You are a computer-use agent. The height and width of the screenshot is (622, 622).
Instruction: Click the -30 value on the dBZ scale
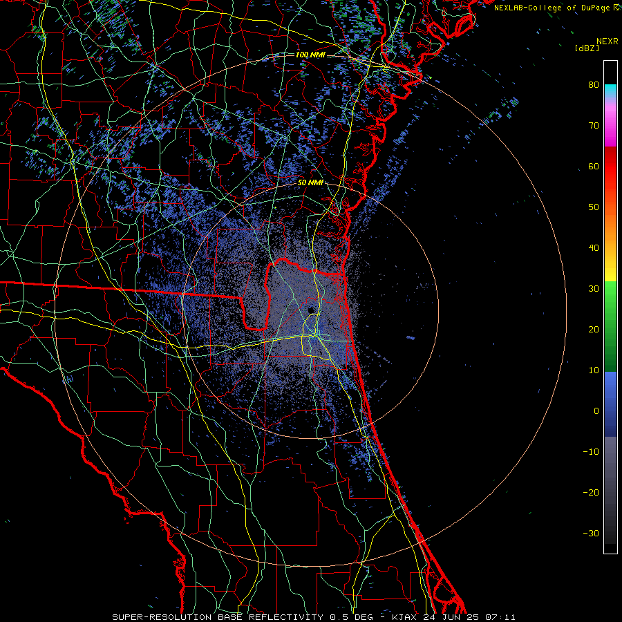tap(591, 533)
